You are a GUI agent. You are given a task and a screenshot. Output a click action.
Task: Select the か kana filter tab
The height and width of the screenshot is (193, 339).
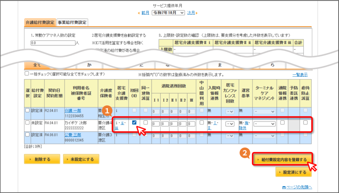coord(89,65)
